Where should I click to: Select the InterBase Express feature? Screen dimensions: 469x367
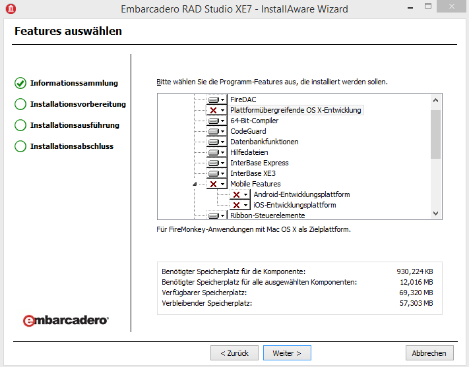pos(259,163)
